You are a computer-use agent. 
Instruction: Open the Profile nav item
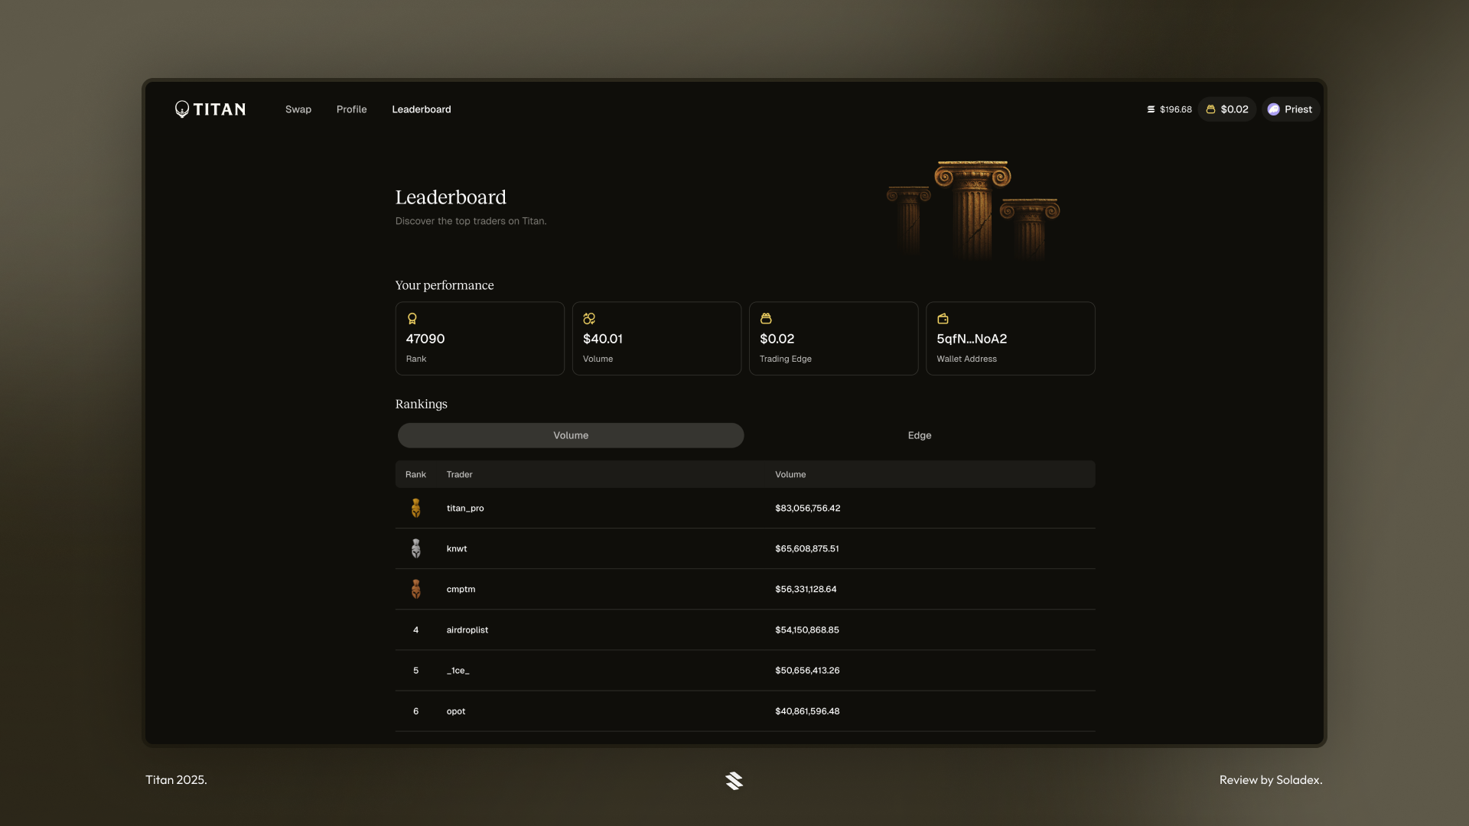(x=351, y=109)
